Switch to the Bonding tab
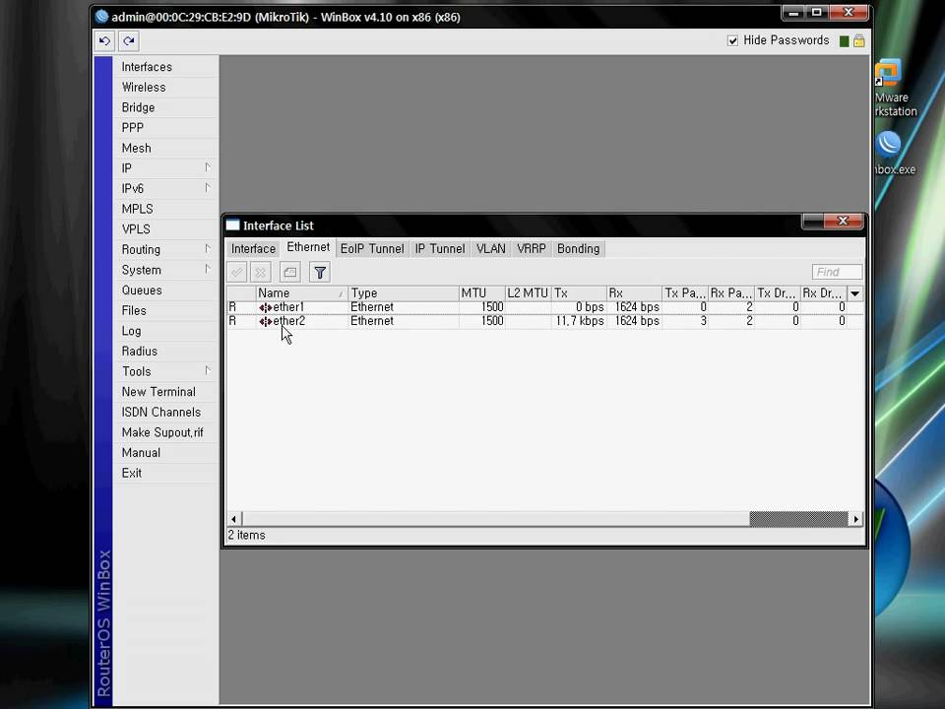This screenshot has height=709, width=945. coord(578,249)
